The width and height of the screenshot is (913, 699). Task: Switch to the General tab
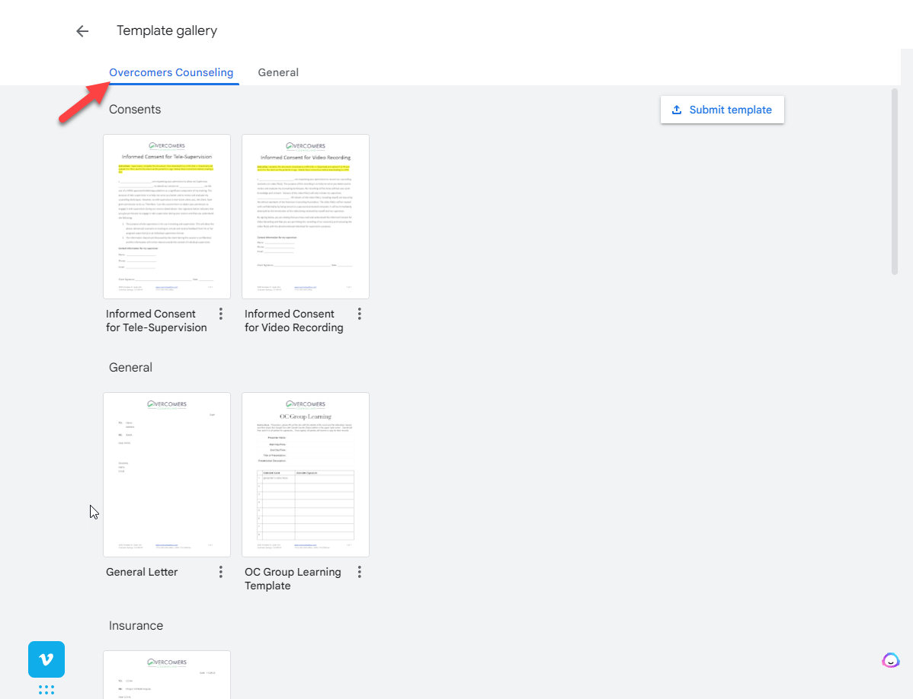278,72
